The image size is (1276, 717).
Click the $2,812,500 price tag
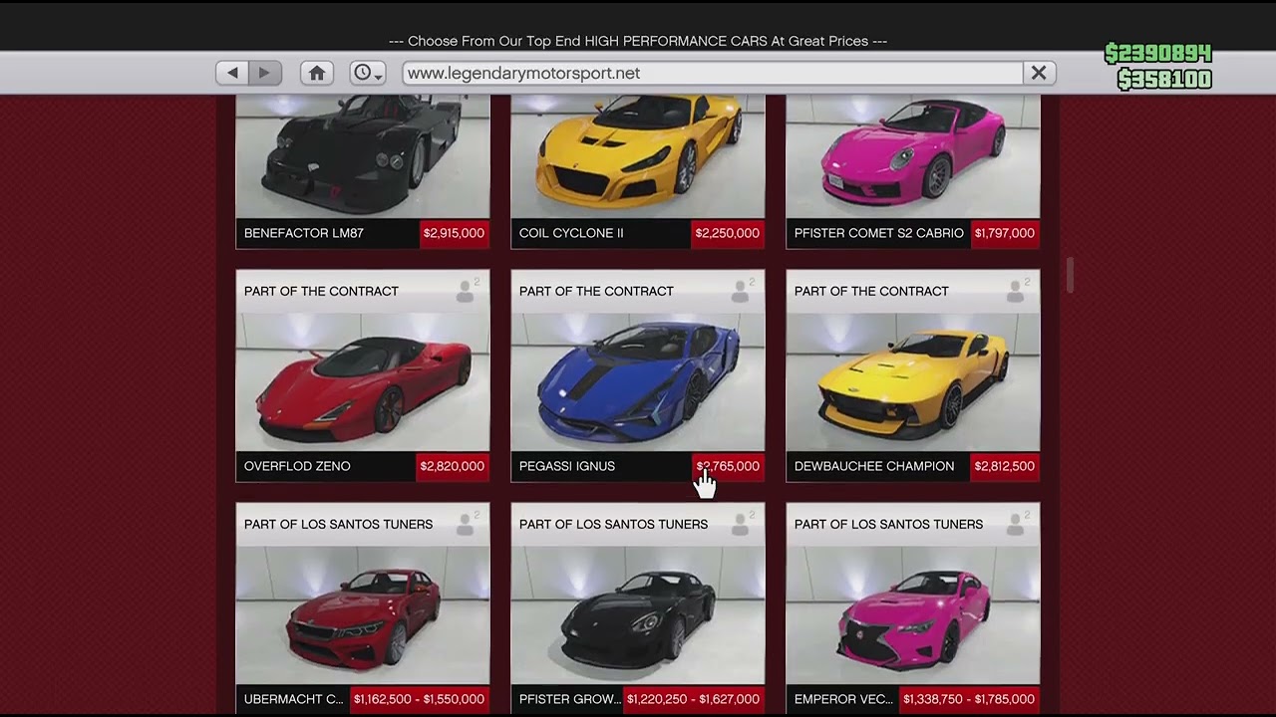tap(1004, 466)
